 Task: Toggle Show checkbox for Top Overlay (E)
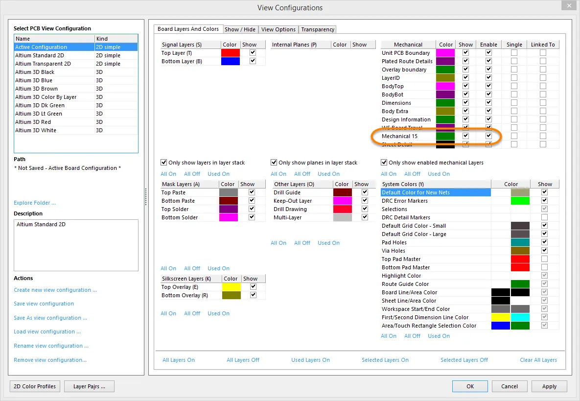(x=253, y=286)
